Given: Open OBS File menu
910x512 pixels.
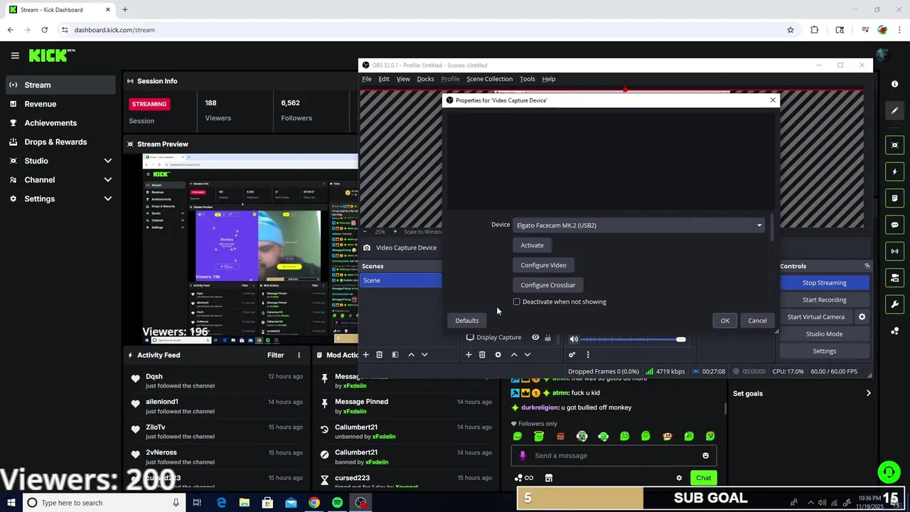Looking at the screenshot, I should pos(367,79).
